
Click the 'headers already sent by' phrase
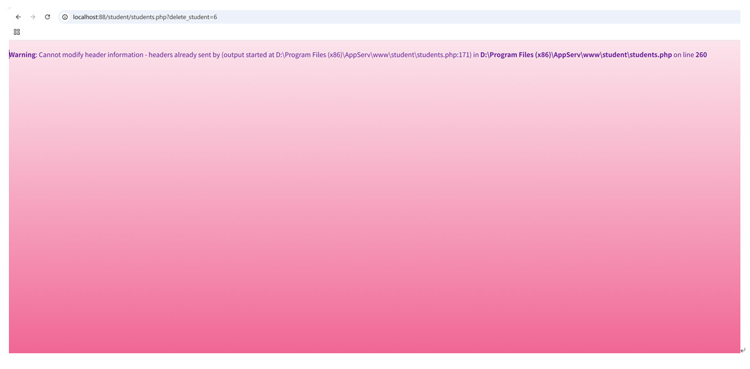tap(184, 55)
